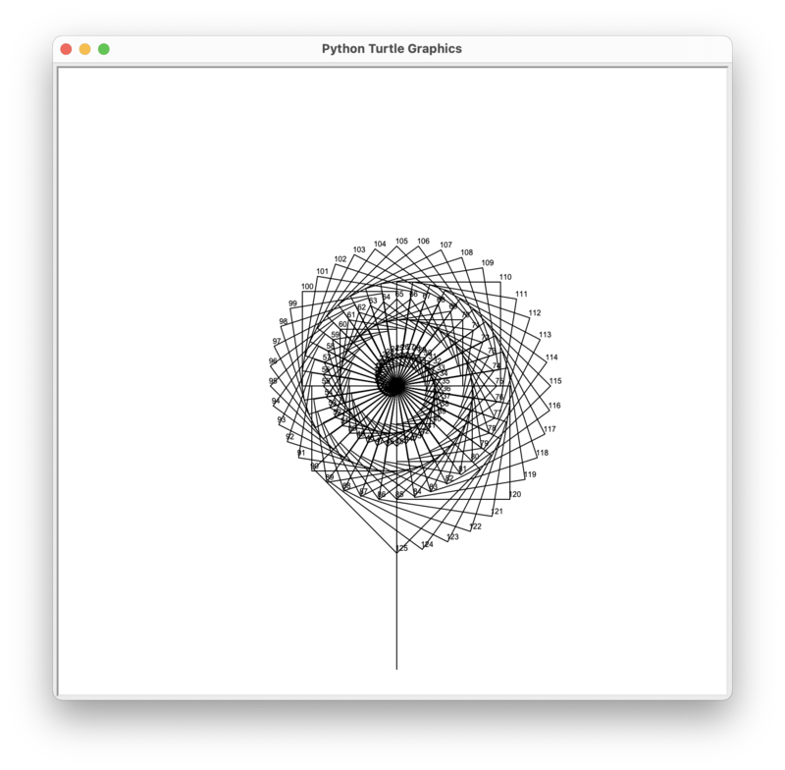Click the Python Turtle Graphics title text
785x770 pixels.
[x=392, y=48]
